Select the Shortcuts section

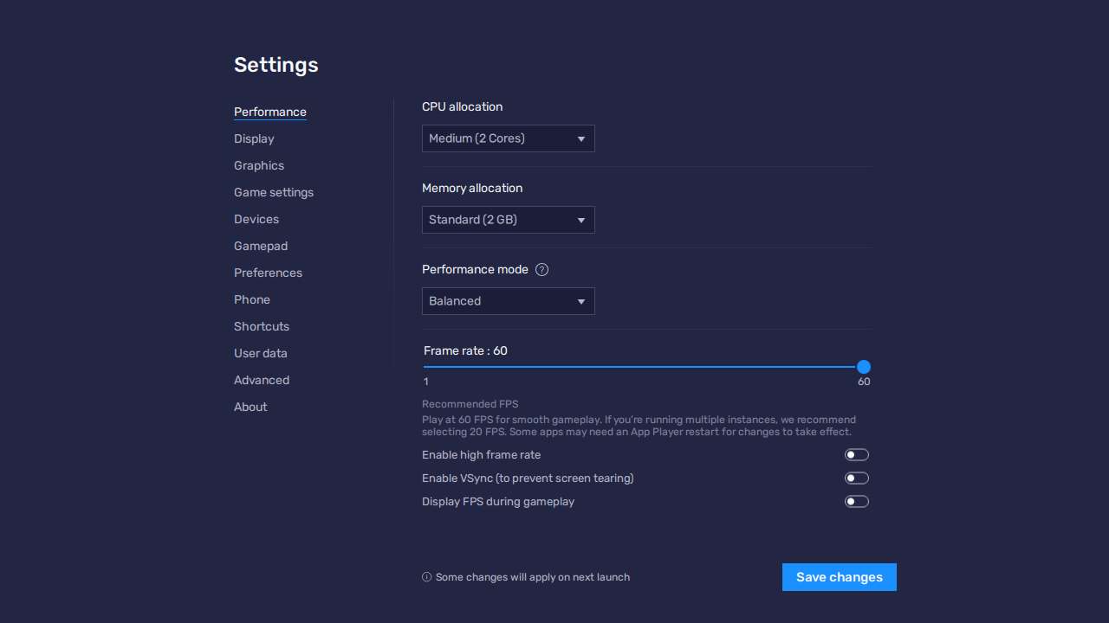pos(262,326)
